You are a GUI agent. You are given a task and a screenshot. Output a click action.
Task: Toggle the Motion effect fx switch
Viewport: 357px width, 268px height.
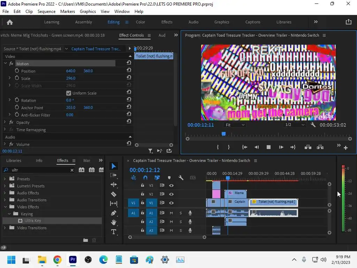[x=11, y=64]
